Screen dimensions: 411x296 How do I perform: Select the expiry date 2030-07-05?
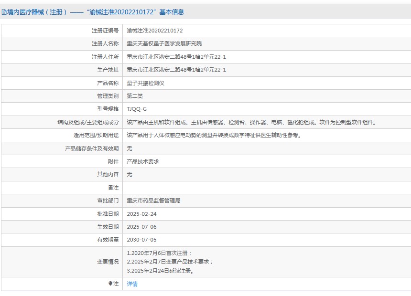point(142,240)
